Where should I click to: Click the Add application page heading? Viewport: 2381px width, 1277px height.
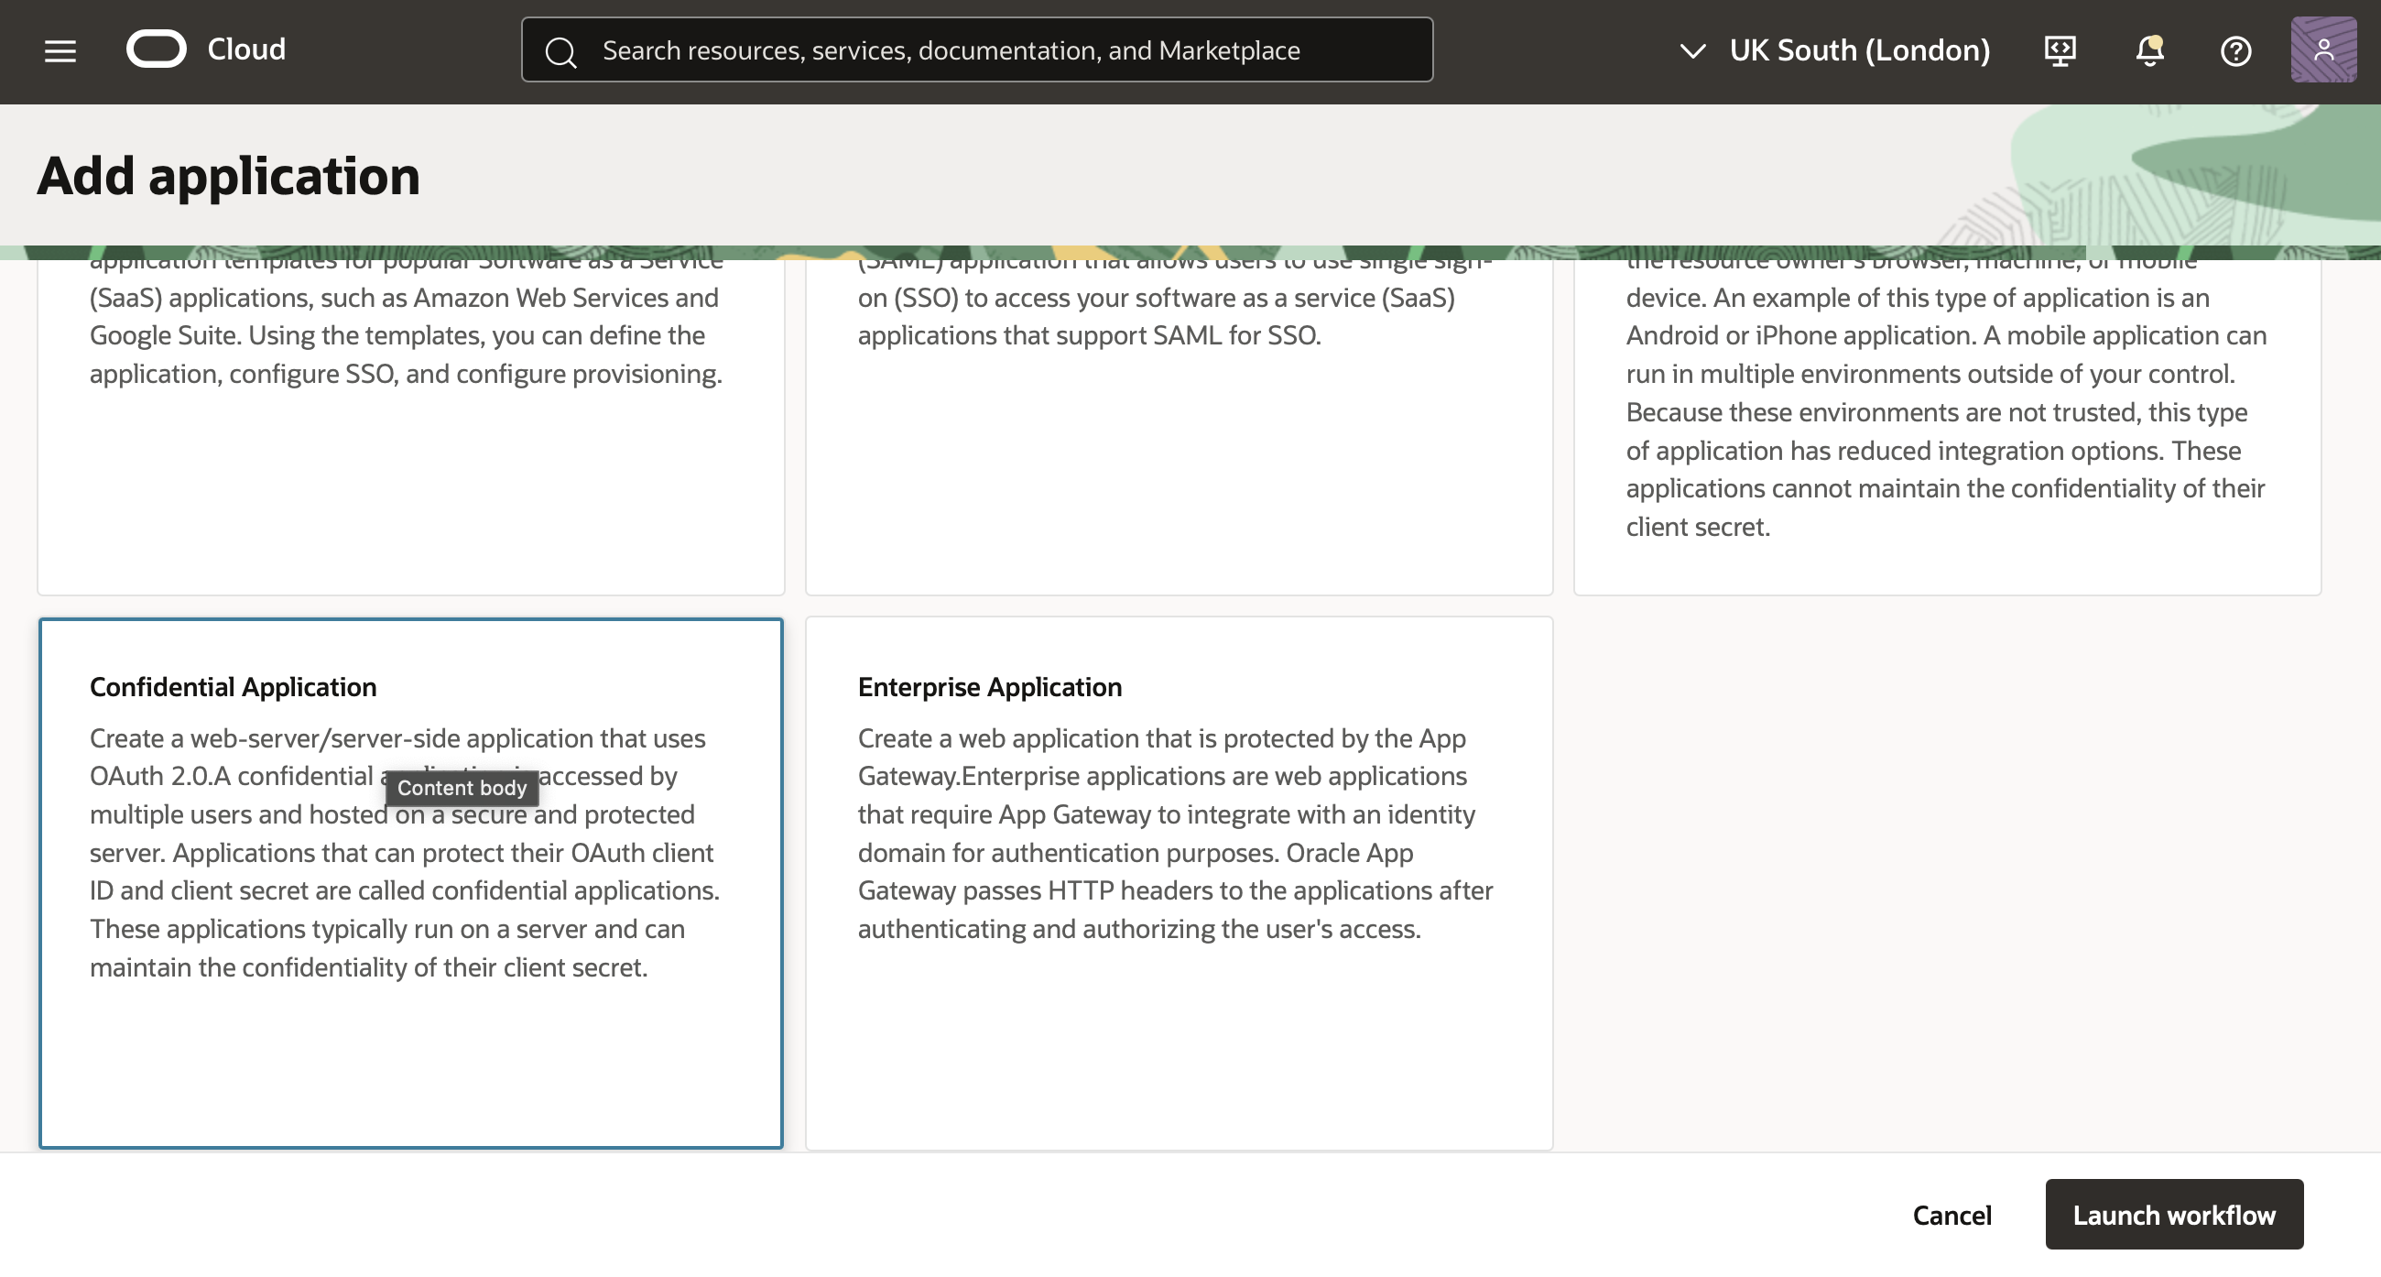pyautogui.click(x=228, y=176)
